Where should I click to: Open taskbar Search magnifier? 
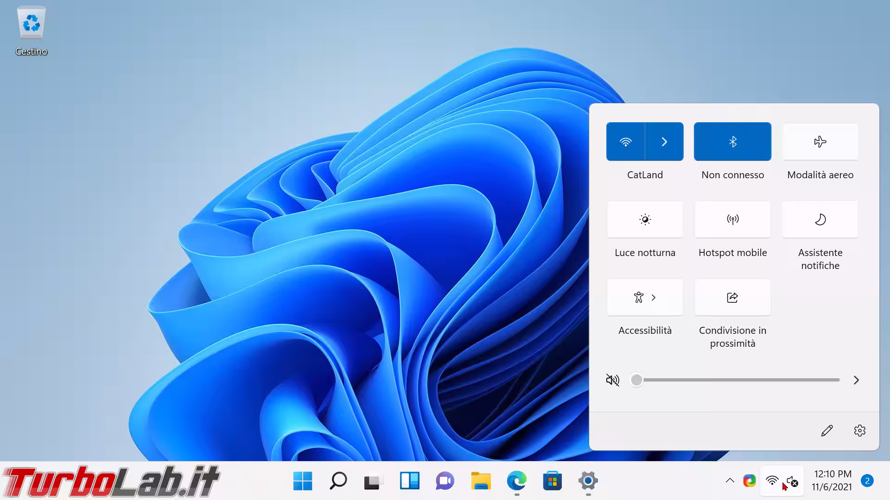[x=338, y=481]
